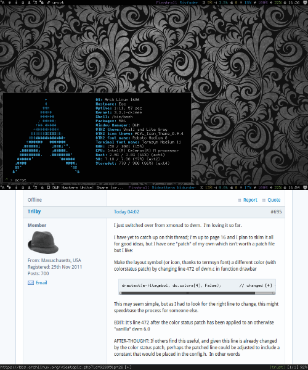
Task: Click the envelope icon beside Email
Action: 31,282
